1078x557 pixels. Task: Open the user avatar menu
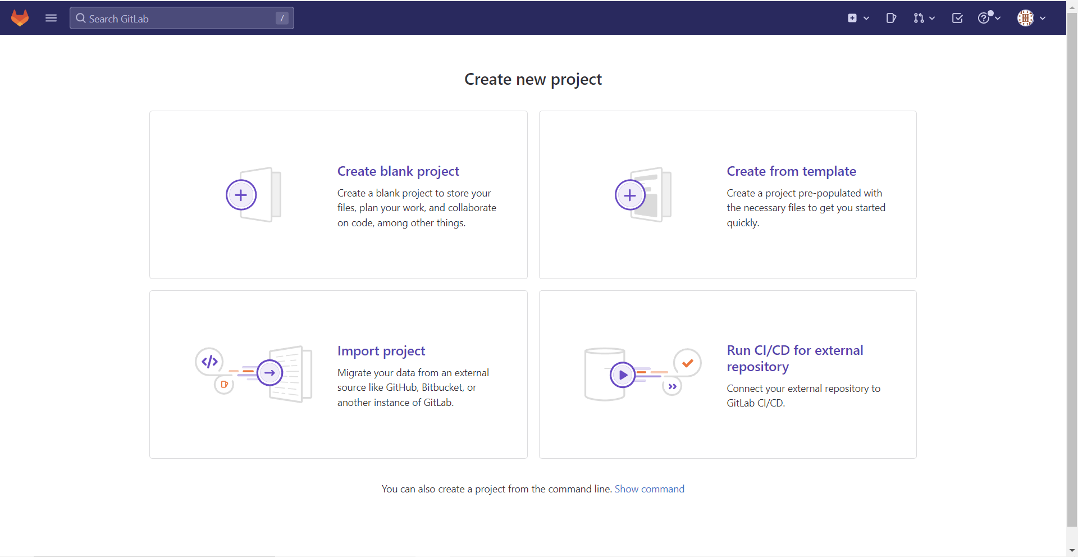pyautogui.click(x=1025, y=18)
